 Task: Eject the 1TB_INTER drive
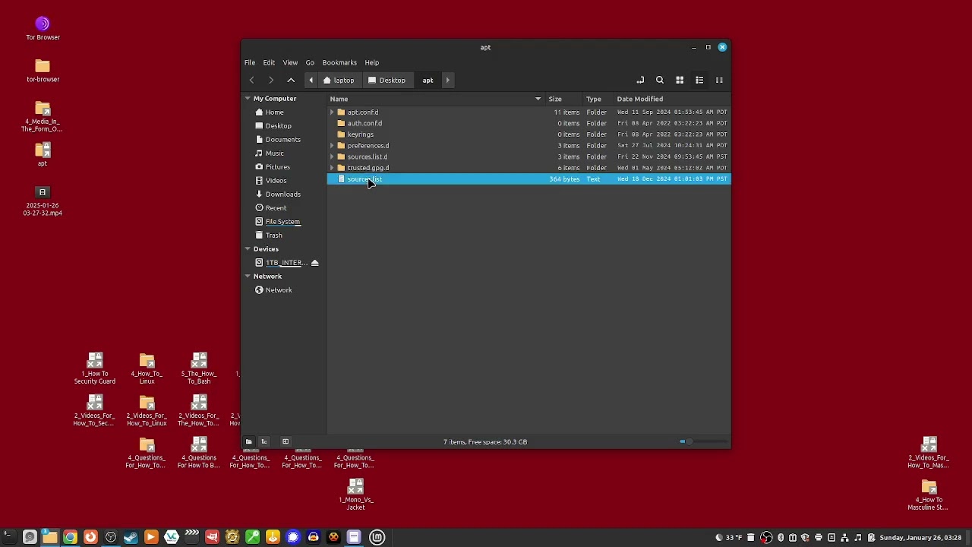pos(314,263)
